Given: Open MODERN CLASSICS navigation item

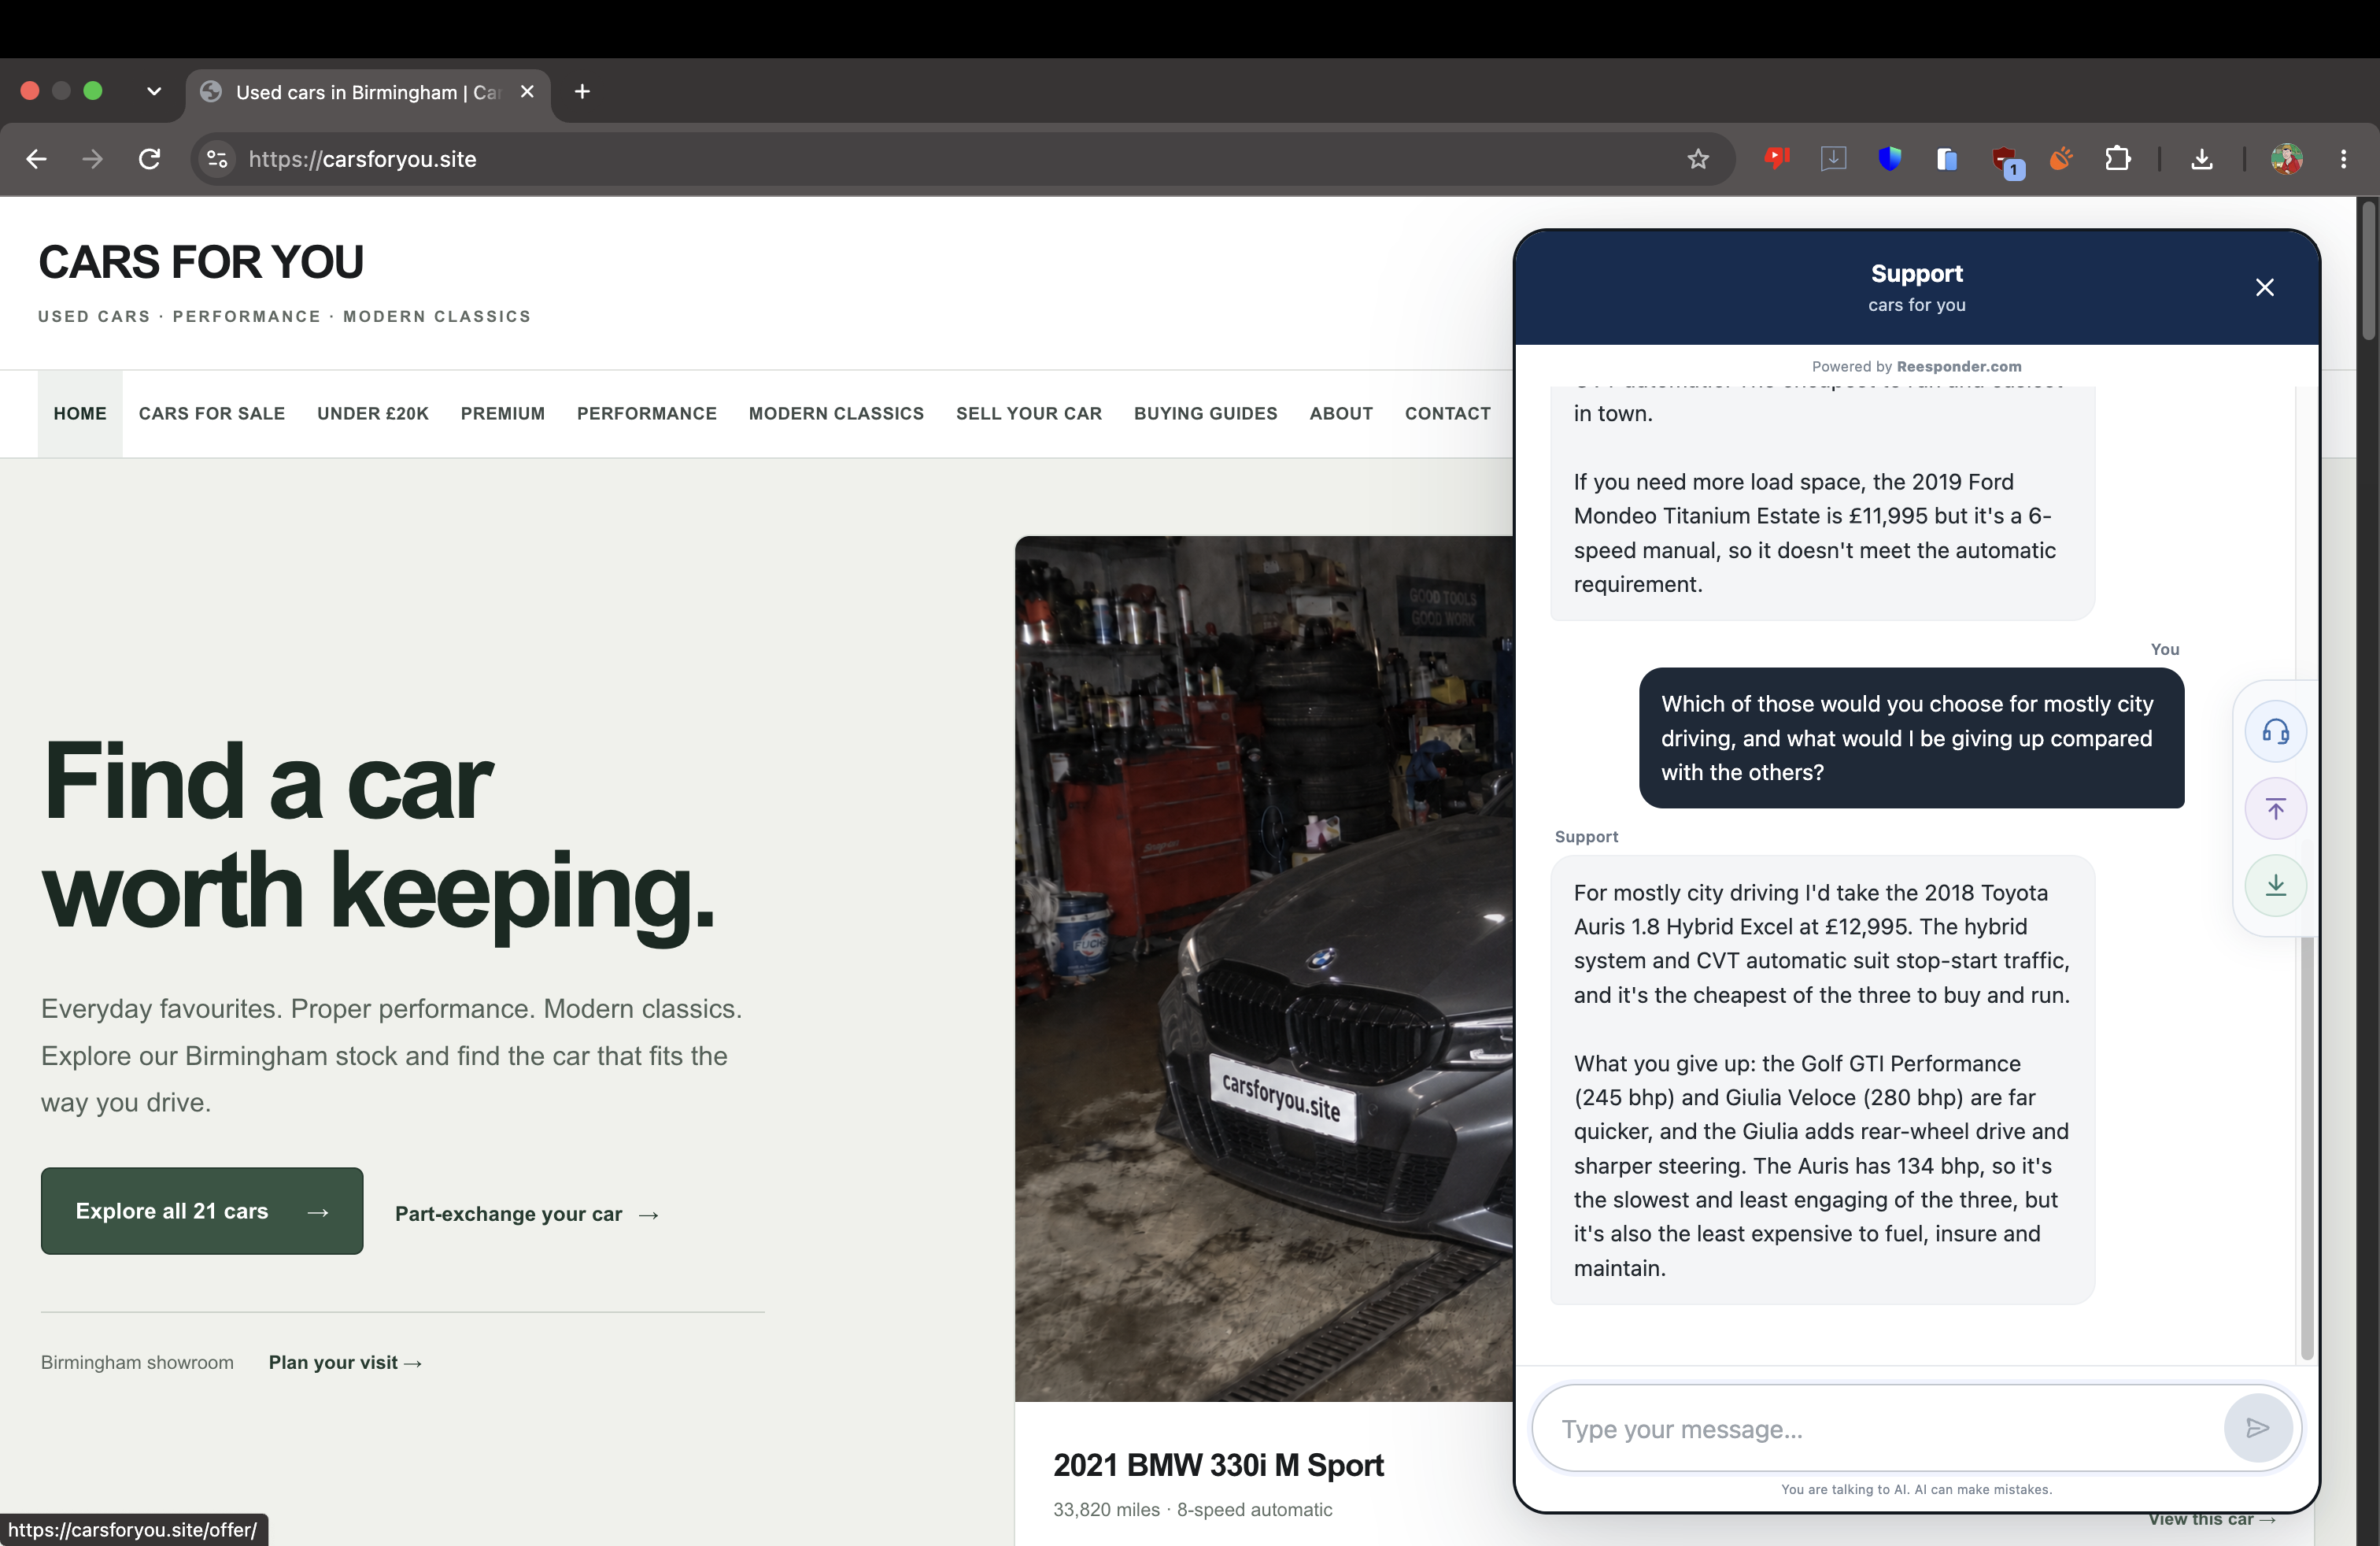Looking at the screenshot, I should pos(836,414).
